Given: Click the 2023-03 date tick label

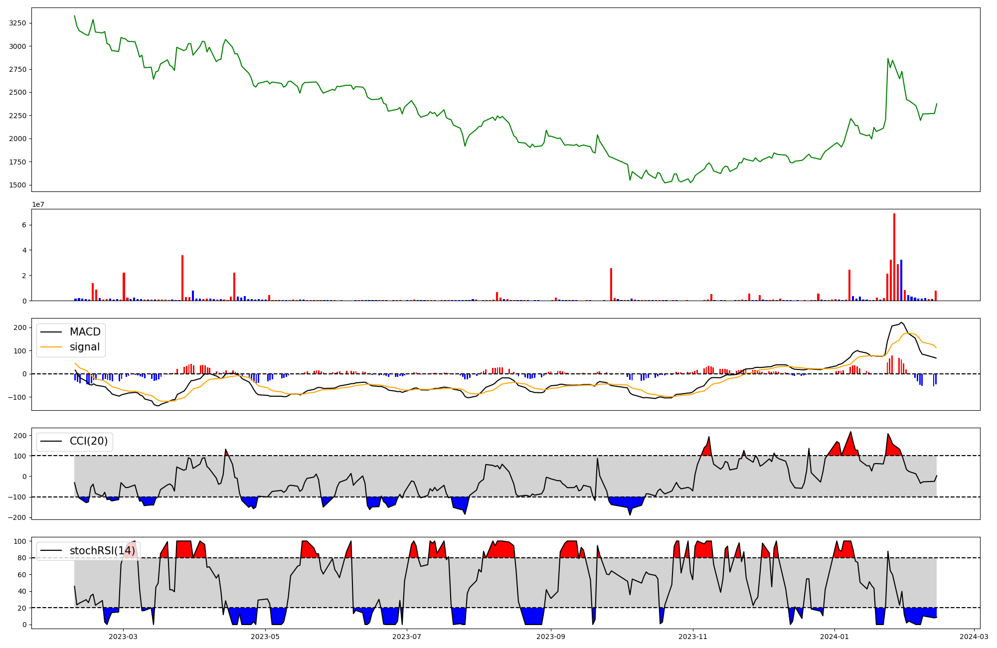Looking at the screenshot, I should click(x=123, y=637).
